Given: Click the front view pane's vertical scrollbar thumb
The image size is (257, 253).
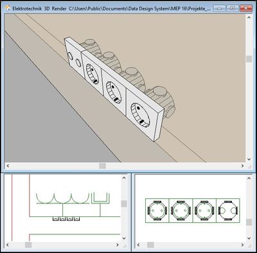Looking at the screenshot, I should point(249,222).
